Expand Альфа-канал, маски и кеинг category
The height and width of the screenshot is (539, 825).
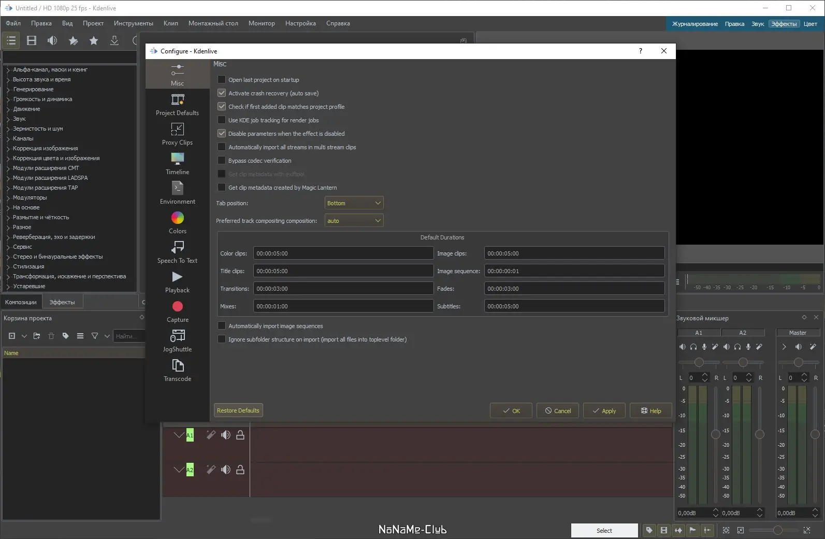(x=8, y=70)
